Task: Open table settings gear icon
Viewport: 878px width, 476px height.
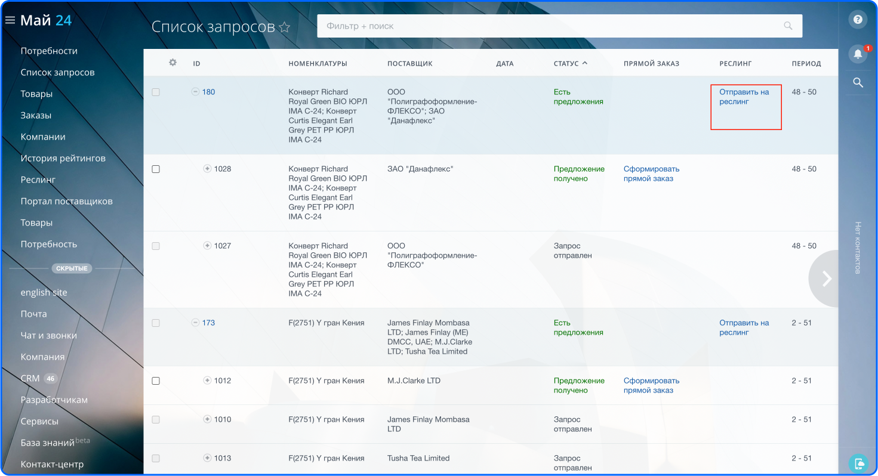Action: tap(172, 62)
